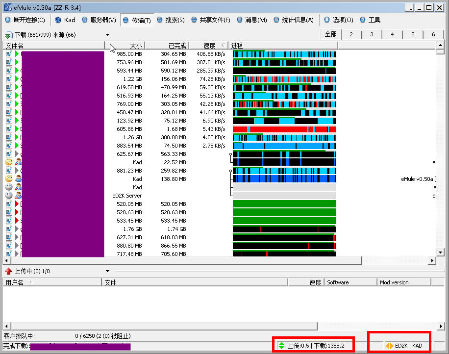
Task: Click the downloads (下载) list icon
Action: (9, 35)
